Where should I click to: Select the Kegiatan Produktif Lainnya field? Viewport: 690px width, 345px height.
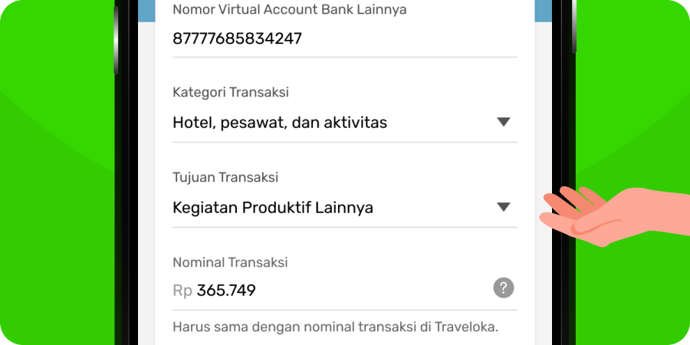click(344, 208)
